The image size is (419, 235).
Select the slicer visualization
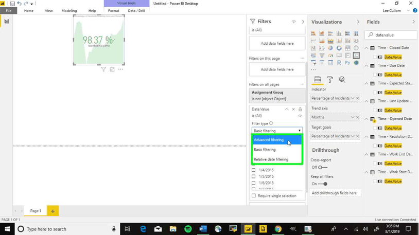coord(313,63)
